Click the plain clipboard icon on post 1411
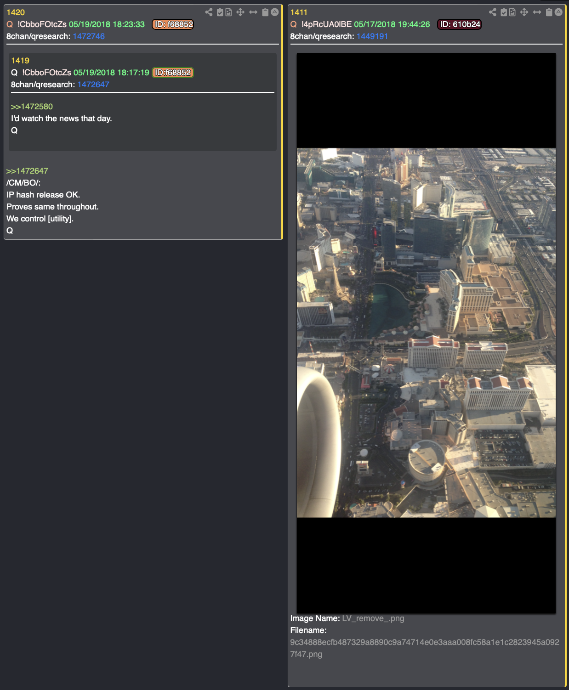Screen dimensions: 569x690 coord(549,12)
